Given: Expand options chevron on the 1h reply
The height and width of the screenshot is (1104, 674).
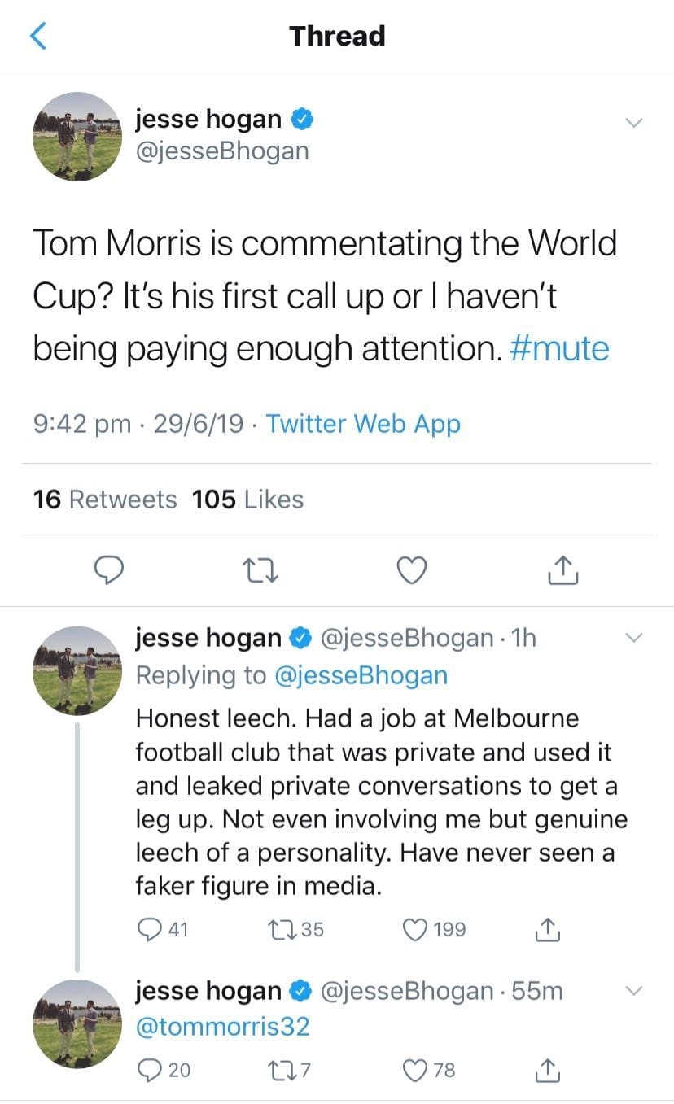Looking at the screenshot, I should pyautogui.click(x=633, y=638).
